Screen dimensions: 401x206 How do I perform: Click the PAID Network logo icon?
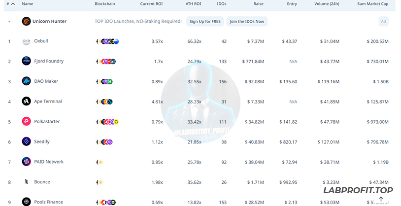[x=27, y=162]
